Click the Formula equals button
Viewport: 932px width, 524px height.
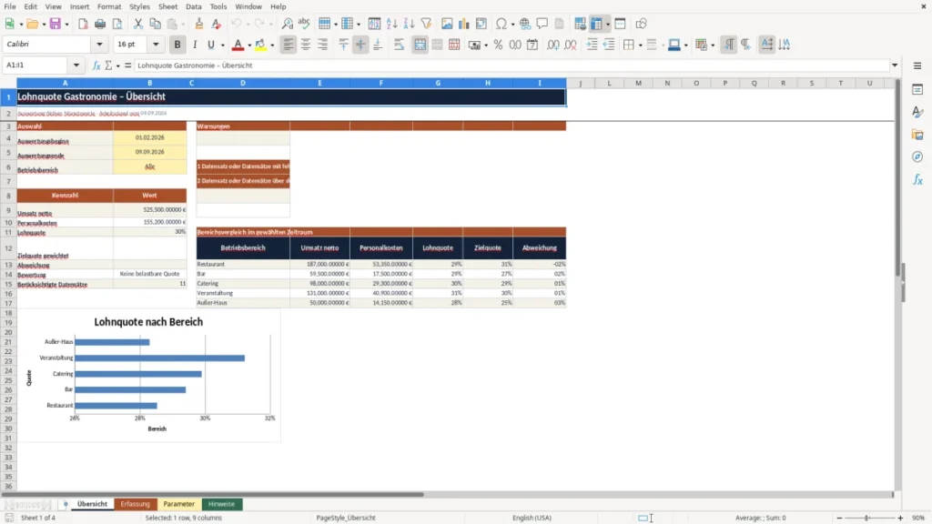127,65
